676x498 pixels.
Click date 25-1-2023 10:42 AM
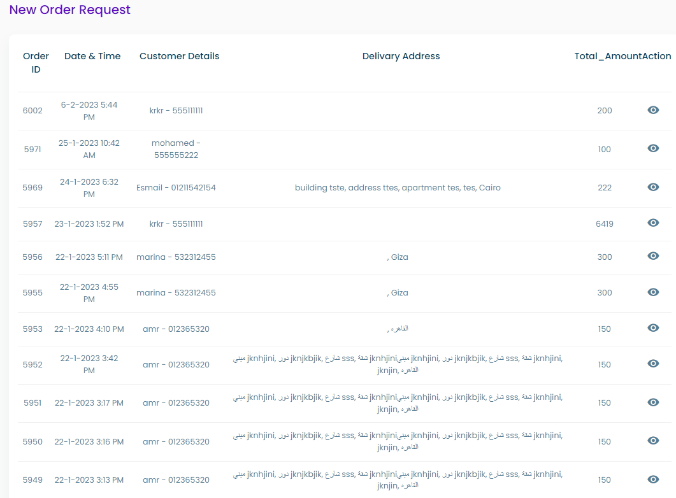pyautogui.click(x=89, y=149)
